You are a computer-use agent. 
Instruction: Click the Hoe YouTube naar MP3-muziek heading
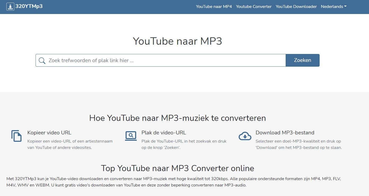177,118
